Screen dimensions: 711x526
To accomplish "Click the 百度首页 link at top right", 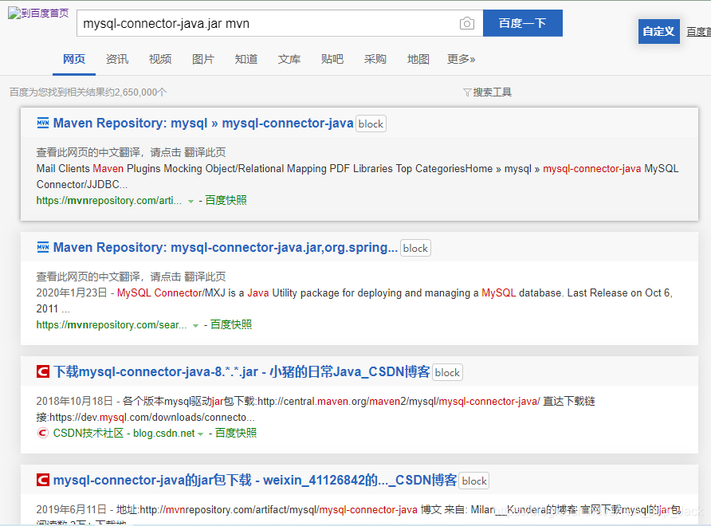I will pyautogui.click(x=698, y=32).
